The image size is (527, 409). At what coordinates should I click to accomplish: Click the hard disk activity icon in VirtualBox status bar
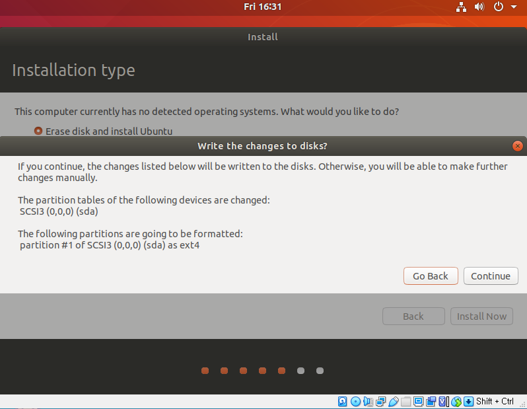click(x=343, y=401)
